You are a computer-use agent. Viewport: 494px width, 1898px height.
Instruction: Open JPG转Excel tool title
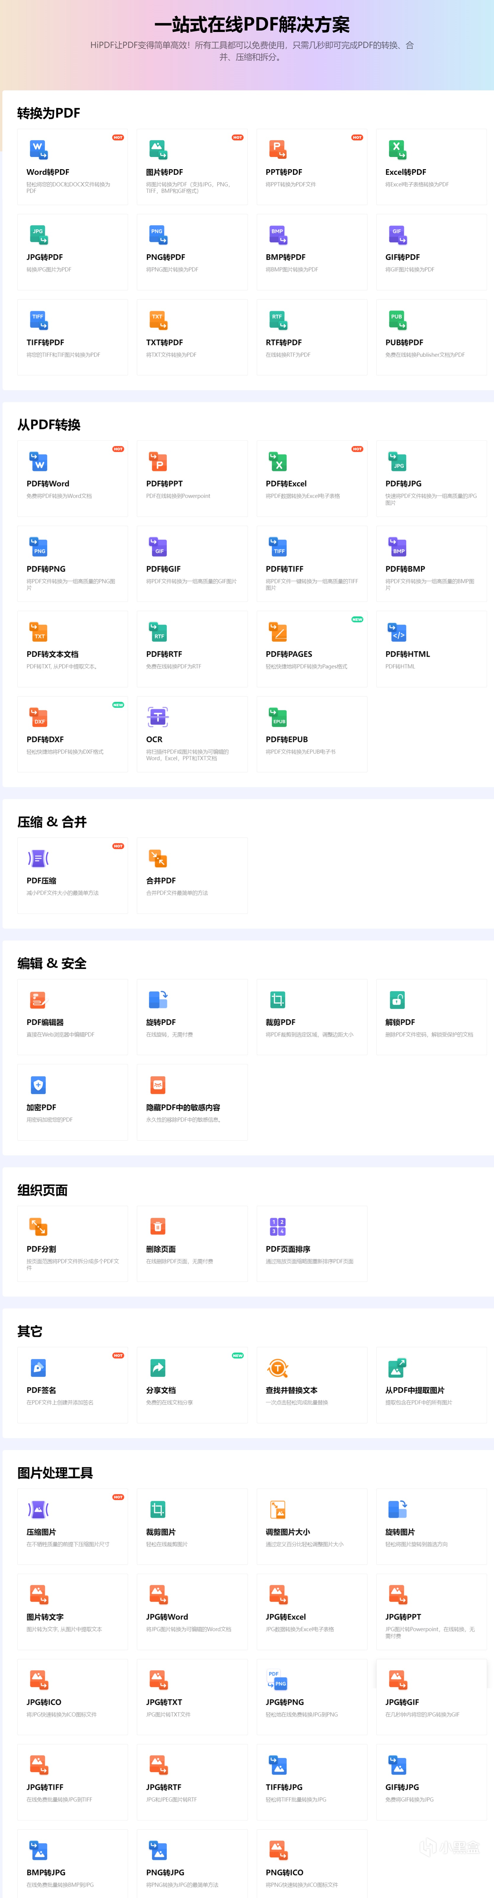pyautogui.click(x=286, y=1617)
